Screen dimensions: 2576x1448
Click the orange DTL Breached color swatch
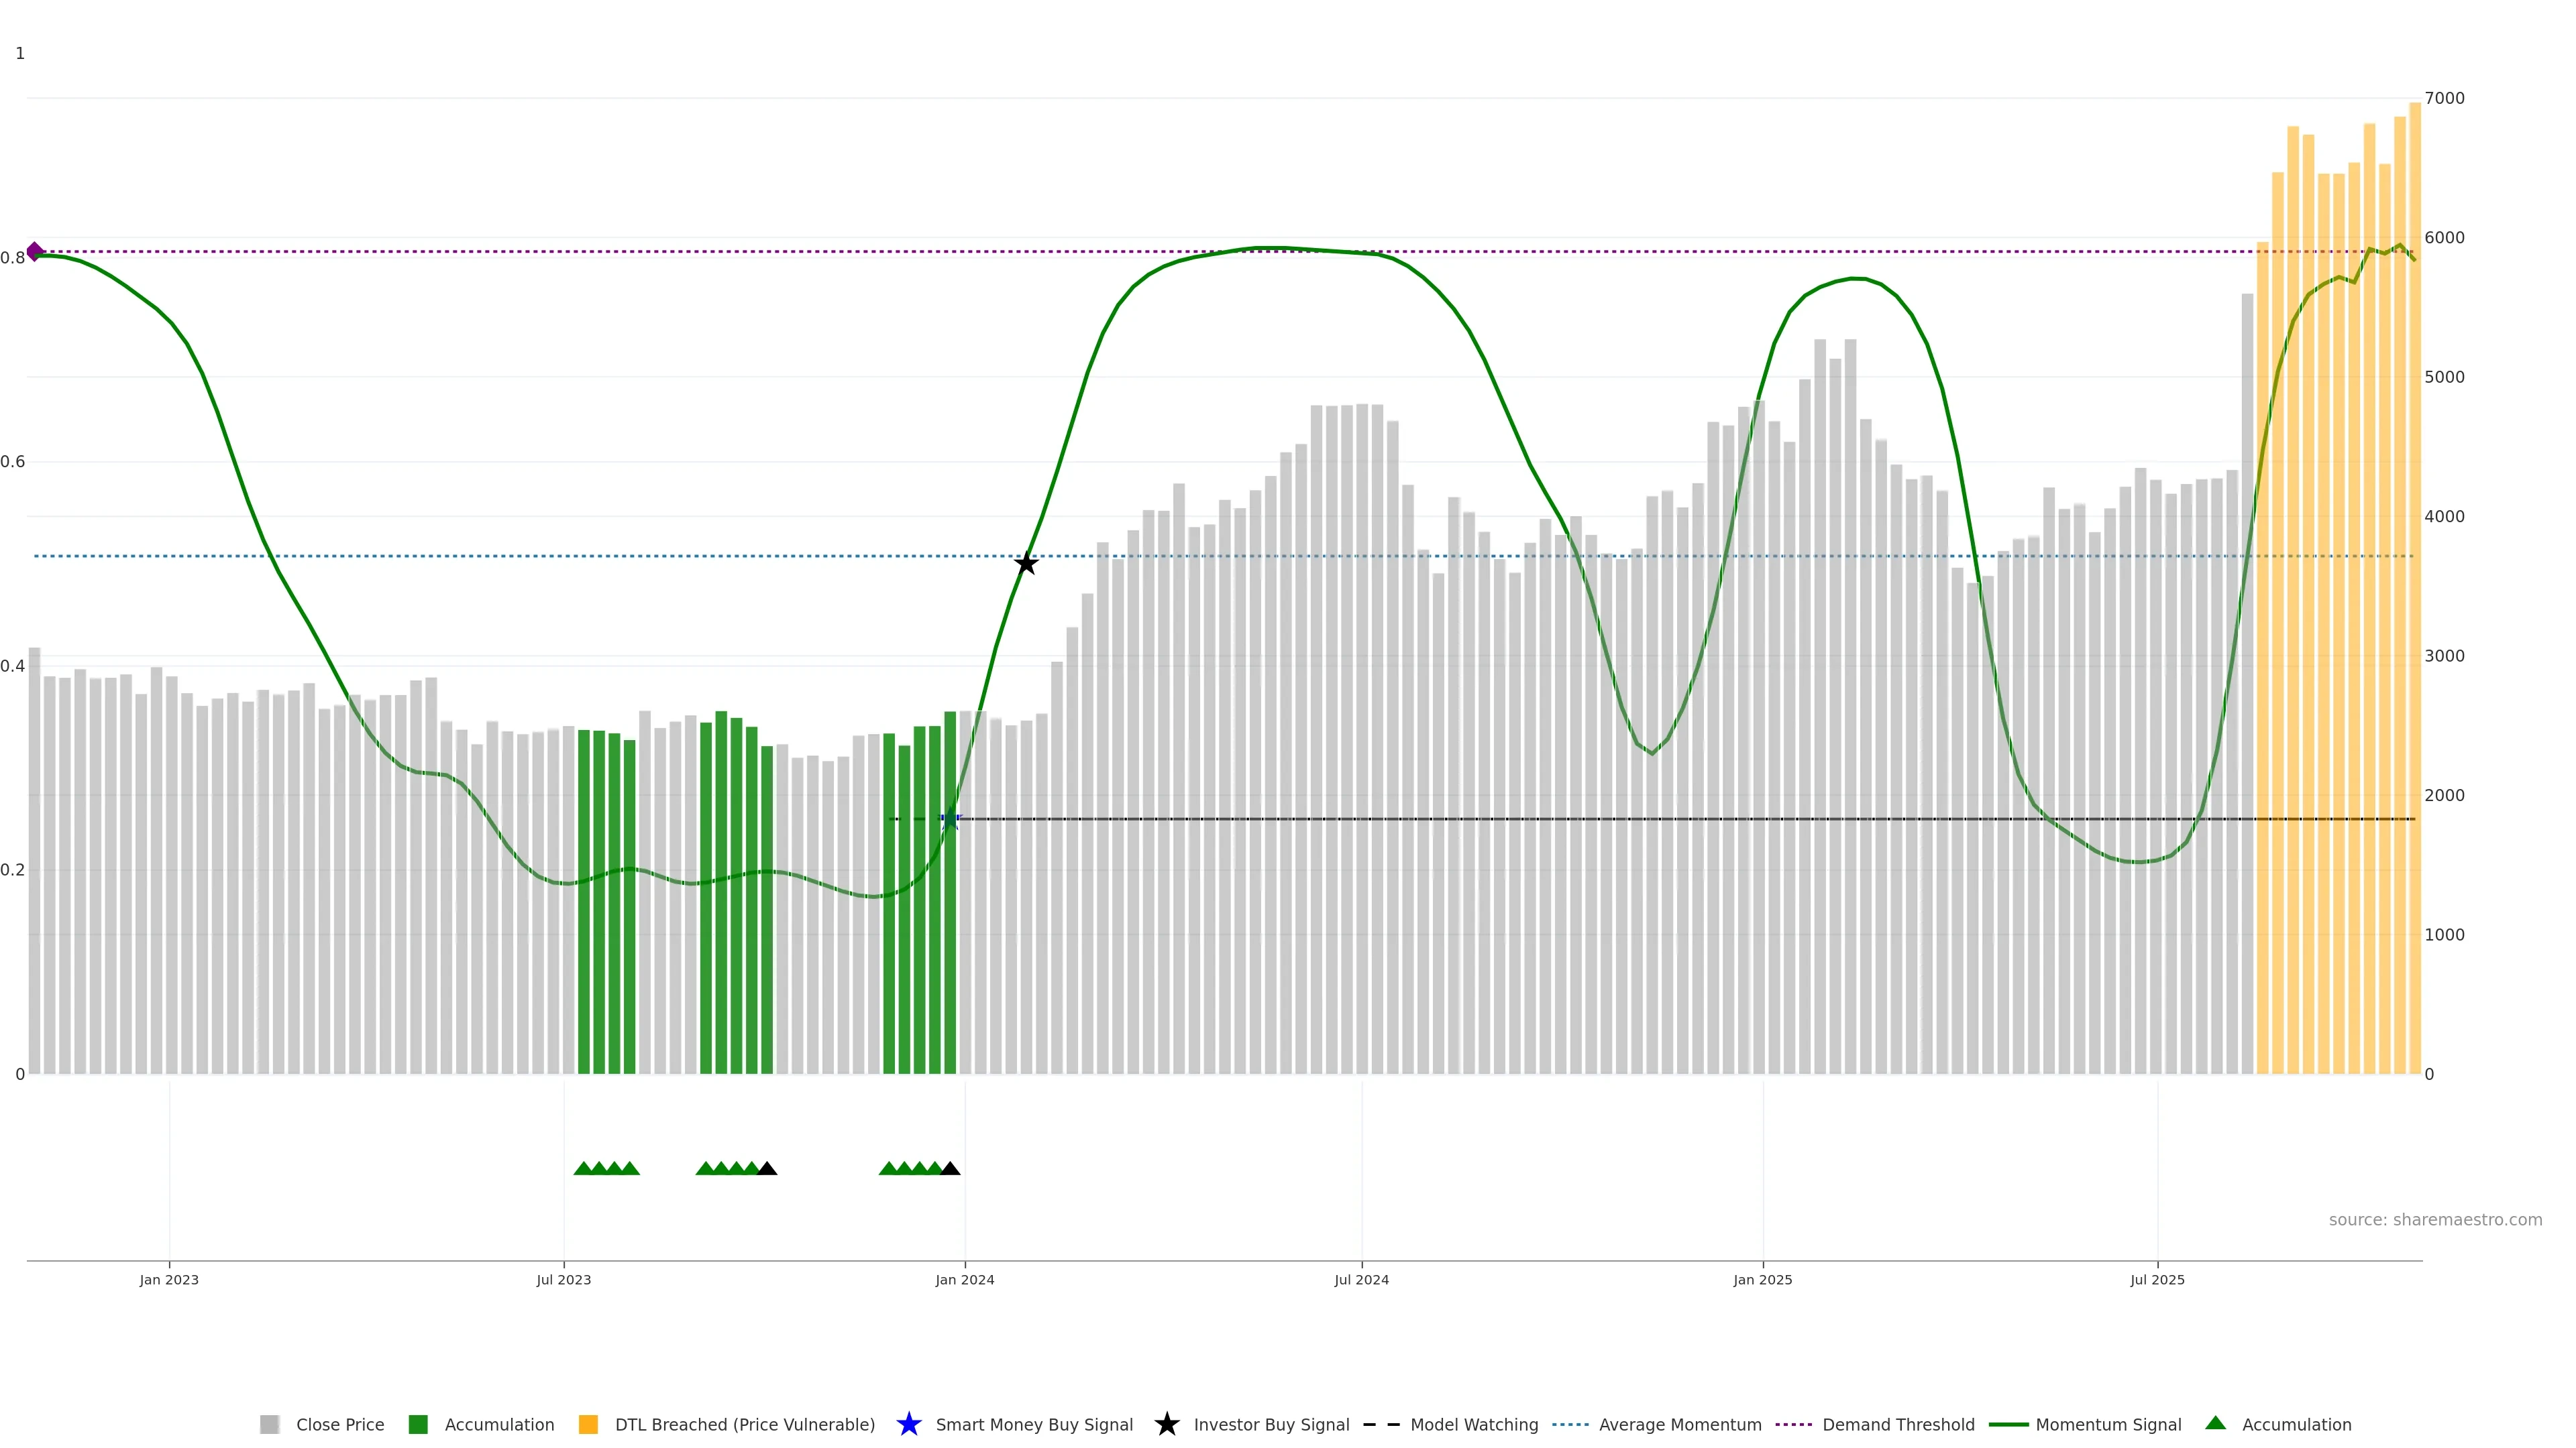point(589,1424)
